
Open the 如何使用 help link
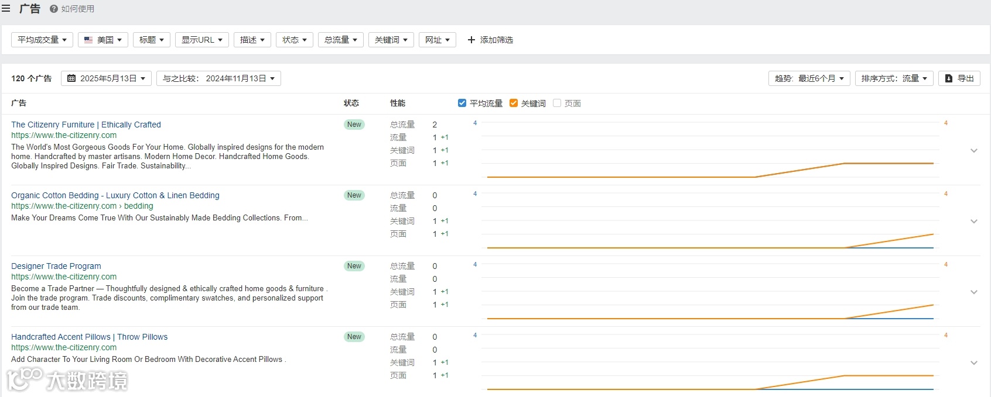pyautogui.click(x=72, y=9)
